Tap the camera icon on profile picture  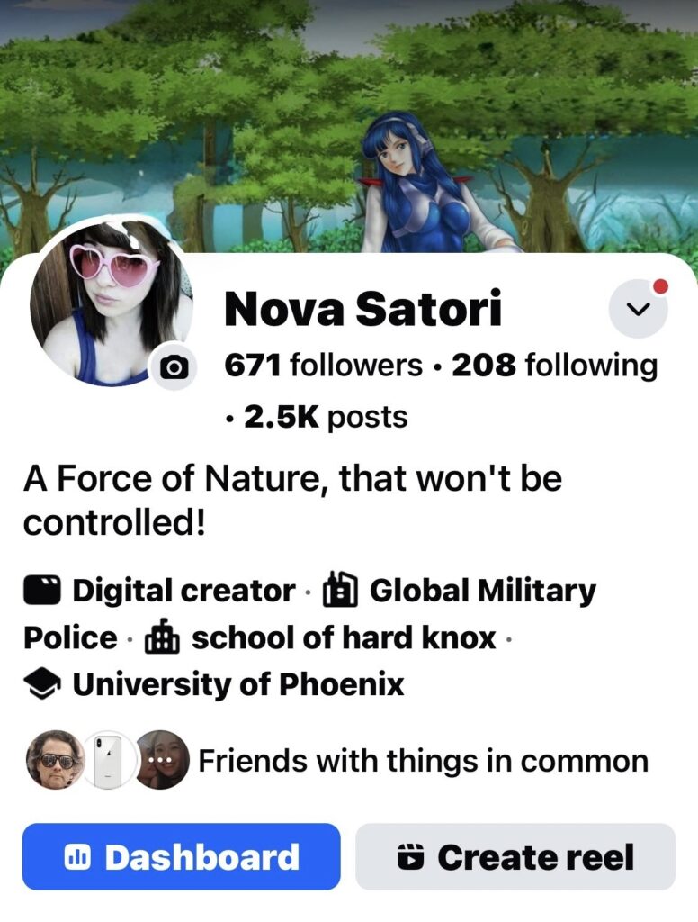[x=174, y=367]
